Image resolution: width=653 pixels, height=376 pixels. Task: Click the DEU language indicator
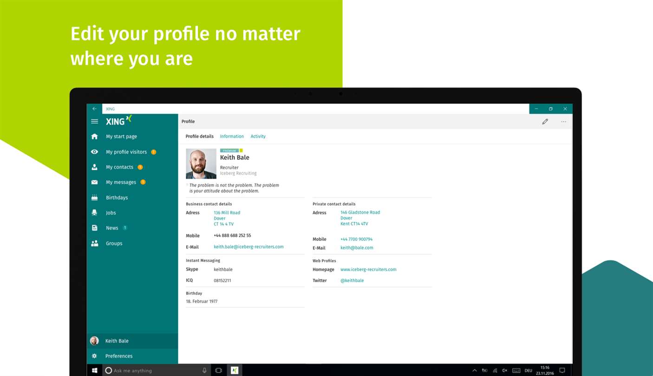point(528,370)
